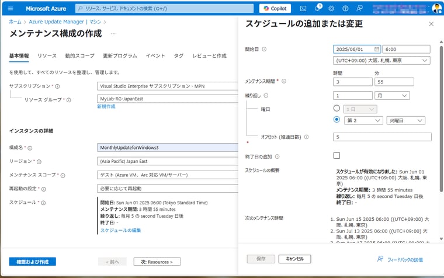Viewport: 444px width, 278px height.
Task: Select the day-of-month radio button
Action: [x=337, y=109]
